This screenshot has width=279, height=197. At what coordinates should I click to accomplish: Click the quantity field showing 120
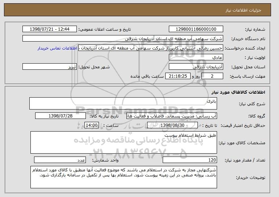190,160
